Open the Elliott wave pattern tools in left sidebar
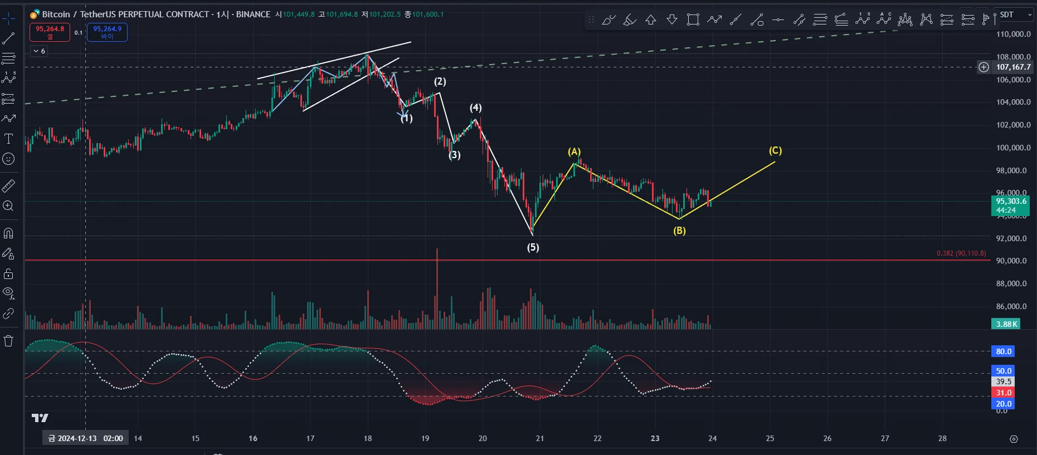 [9, 78]
